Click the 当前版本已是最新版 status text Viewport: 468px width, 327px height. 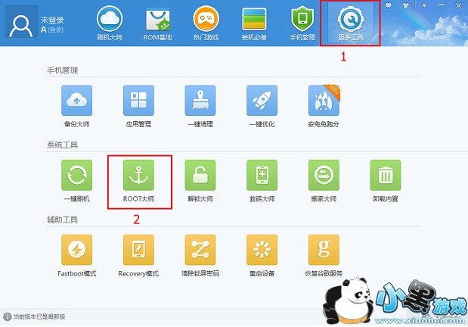(x=39, y=317)
